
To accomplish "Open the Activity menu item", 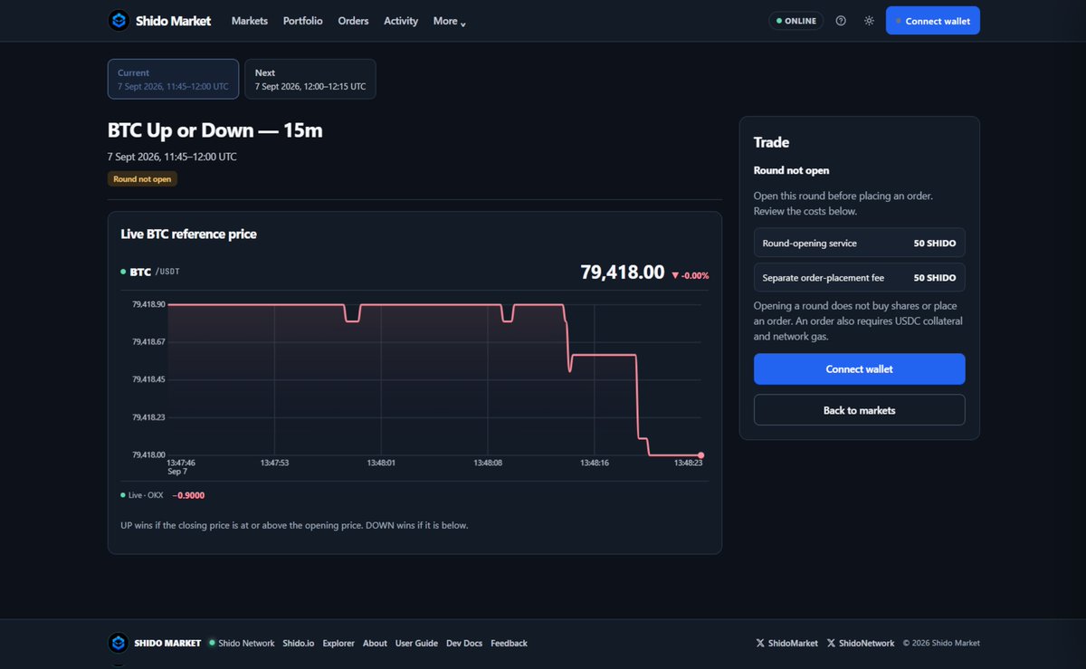I will click(x=401, y=21).
